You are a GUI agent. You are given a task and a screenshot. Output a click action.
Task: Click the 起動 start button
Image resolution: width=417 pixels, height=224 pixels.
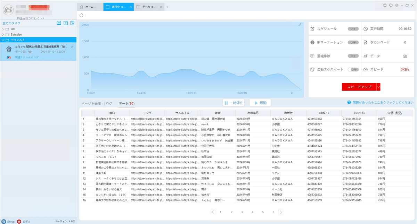[260, 103]
